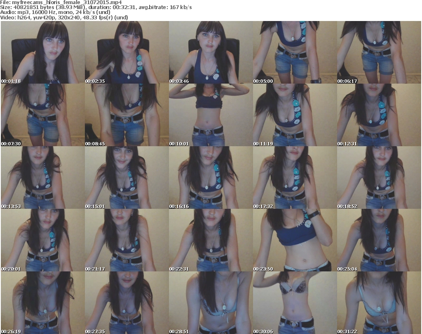The height and width of the screenshot is (334, 422).
Task: Click the file name line reading myfreecams_hloris_female_31072015.mp4
Action: coord(61,2)
